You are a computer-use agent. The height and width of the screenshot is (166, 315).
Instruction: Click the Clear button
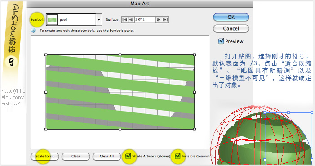[x=75, y=157]
